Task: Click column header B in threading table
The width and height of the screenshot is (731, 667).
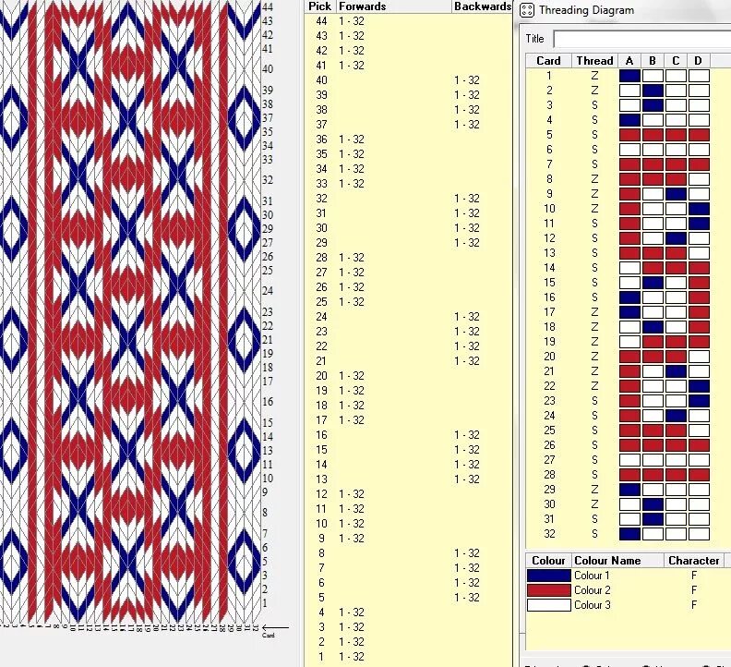Action: (x=653, y=61)
